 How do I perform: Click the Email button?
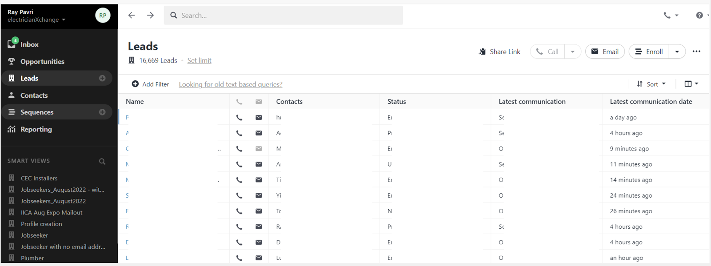[x=605, y=52]
